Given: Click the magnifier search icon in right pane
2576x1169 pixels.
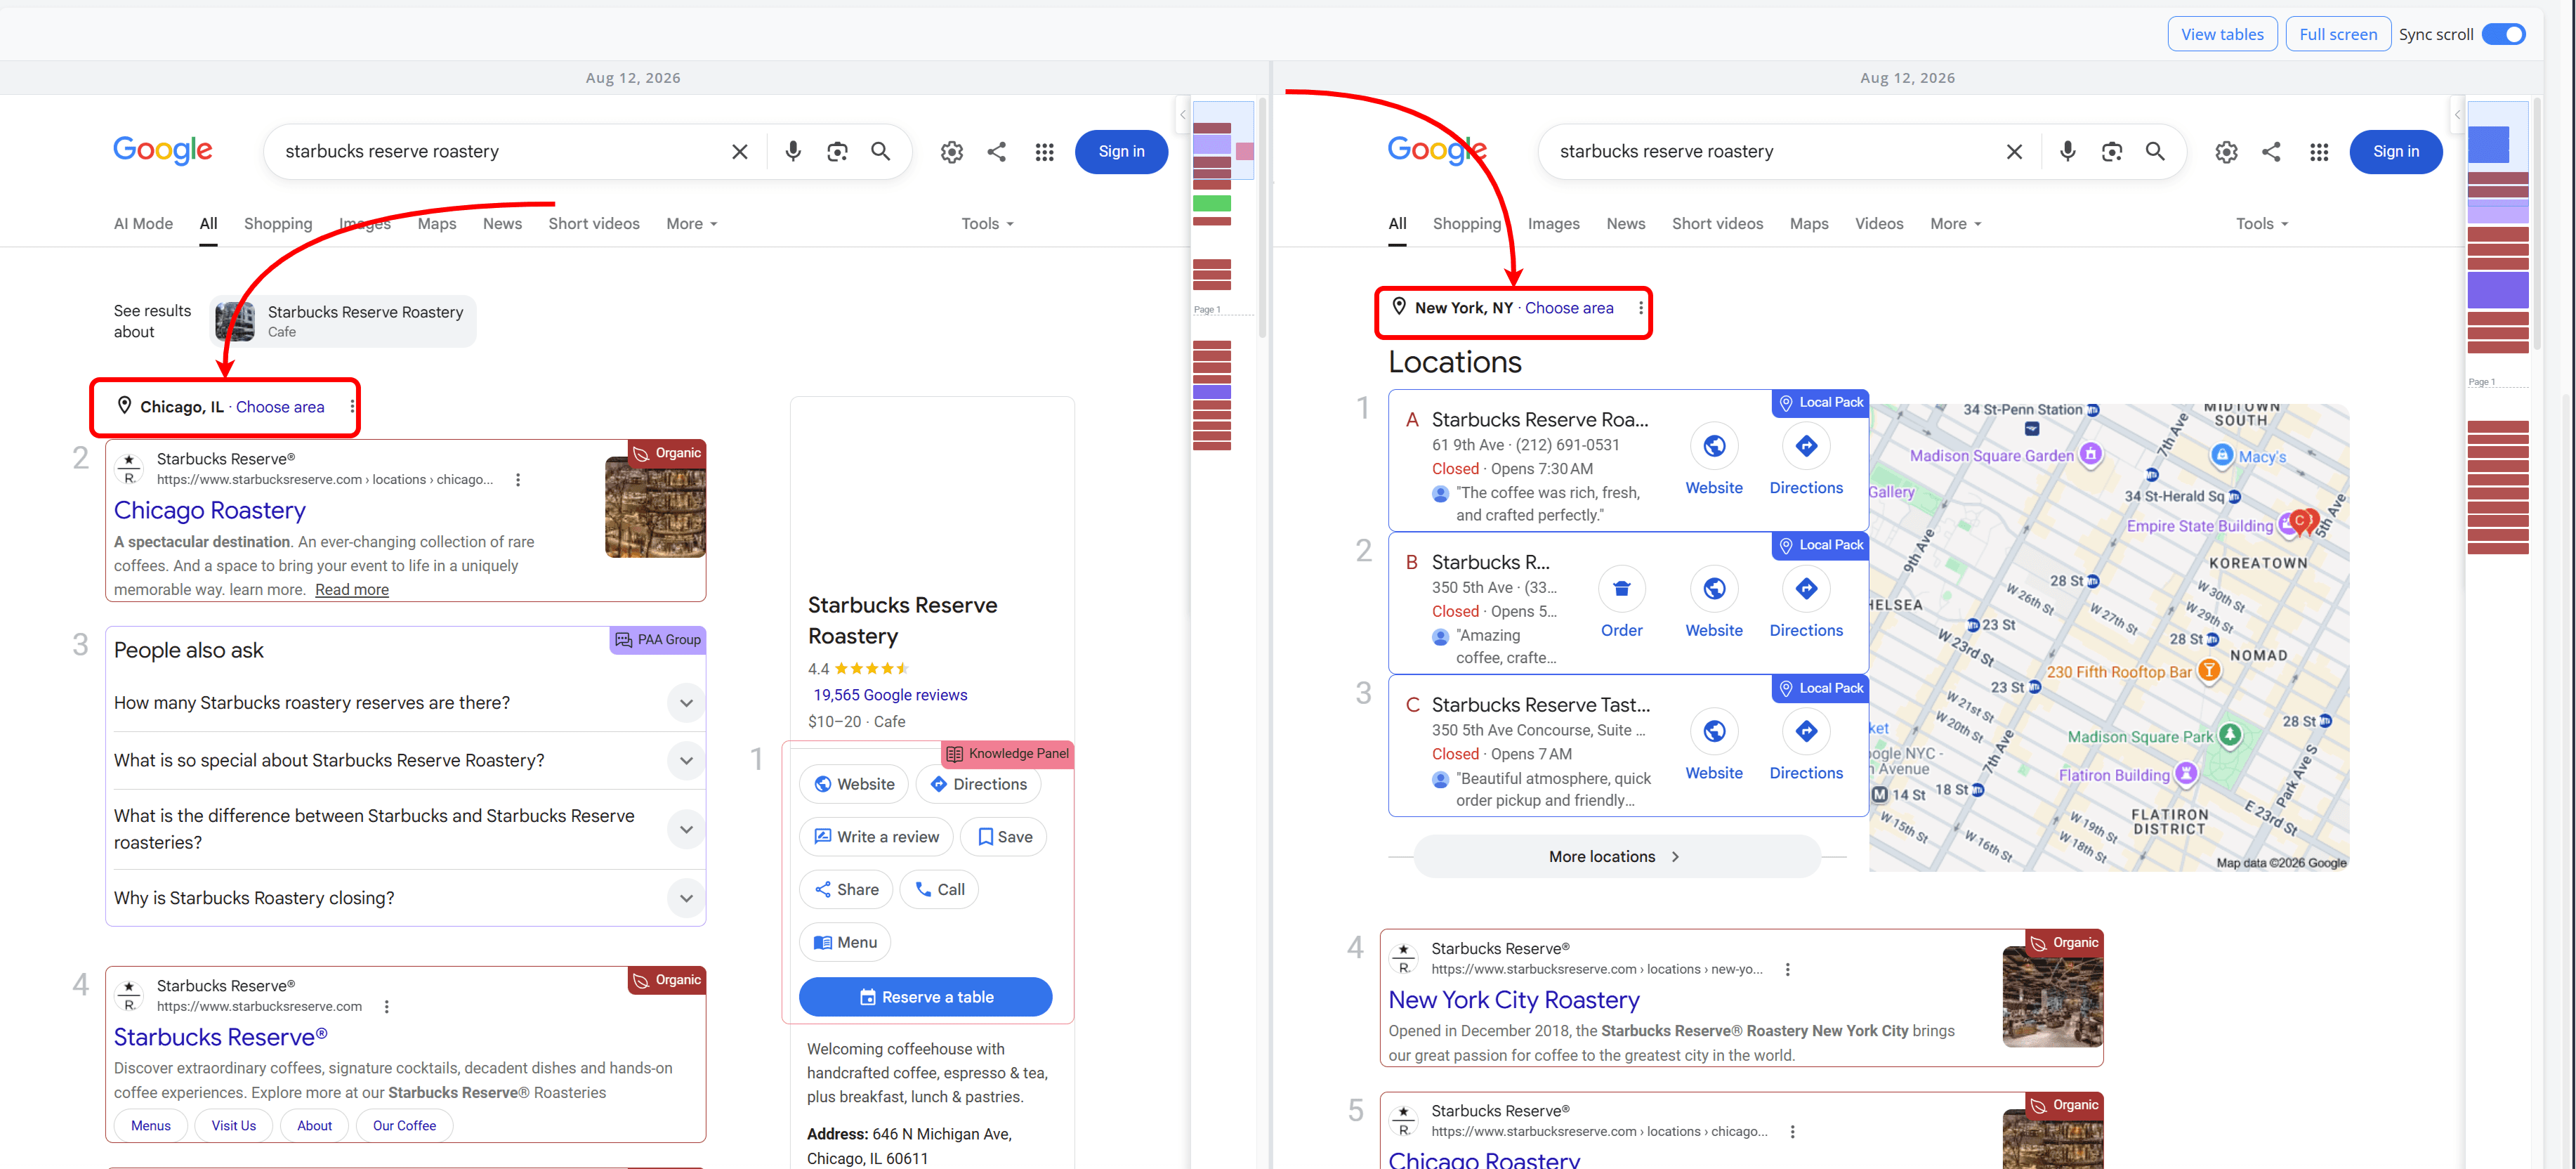Looking at the screenshot, I should coord(2155,152).
